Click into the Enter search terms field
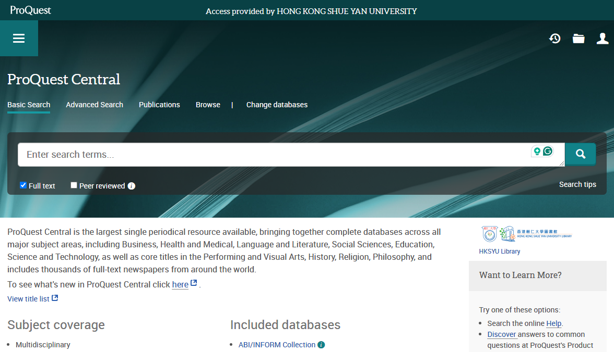The width and height of the screenshot is (614, 352). click(x=271, y=155)
